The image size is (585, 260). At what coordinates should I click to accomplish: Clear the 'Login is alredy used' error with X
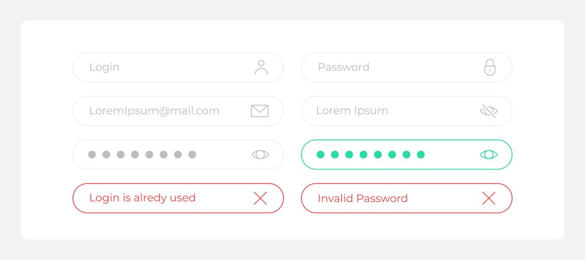point(260,198)
